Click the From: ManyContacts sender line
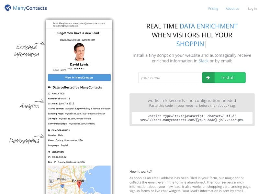 pyautogui.click(x=79, y=23)
